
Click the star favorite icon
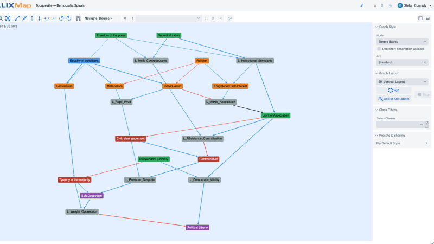pos(375,5)
